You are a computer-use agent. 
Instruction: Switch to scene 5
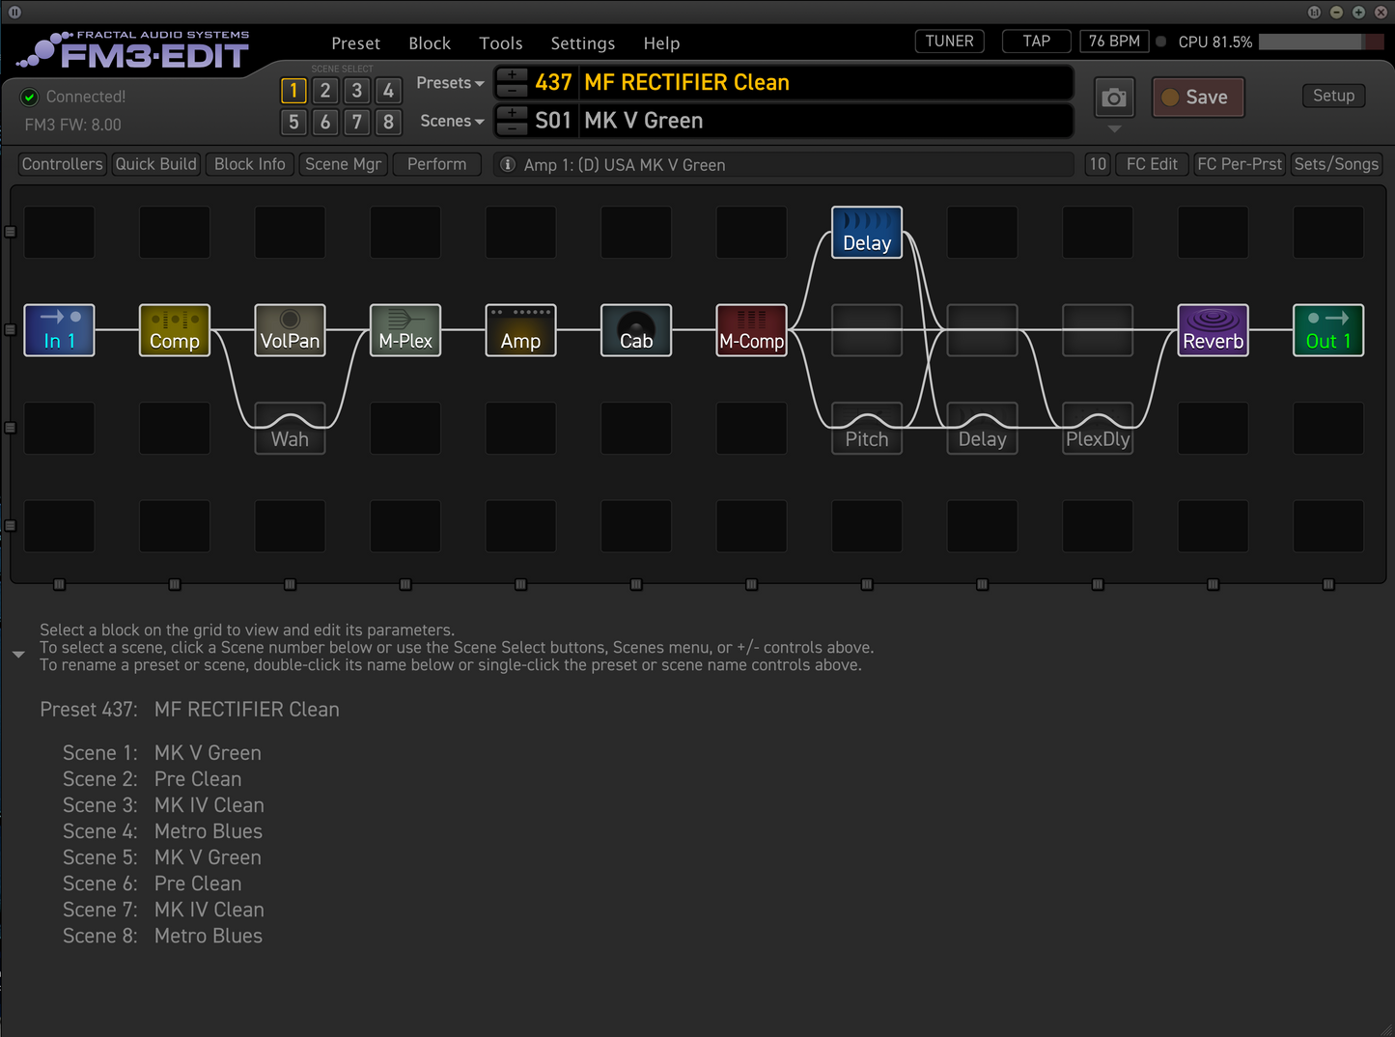[293, 122]
